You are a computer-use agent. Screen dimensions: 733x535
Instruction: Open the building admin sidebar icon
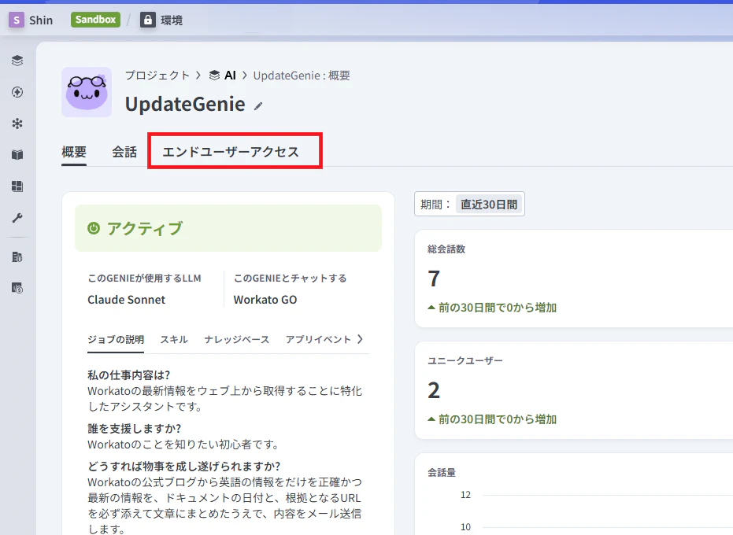pyautogui.click(x=17, y=256)
